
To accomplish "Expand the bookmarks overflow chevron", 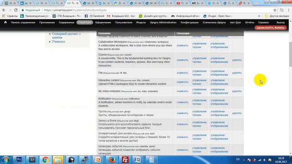I will pyautogui.click(x=259, y=16).
